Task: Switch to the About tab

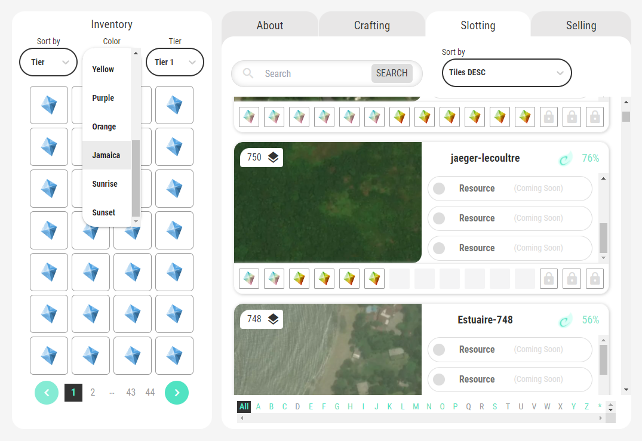Action: [x=270, y=25]
